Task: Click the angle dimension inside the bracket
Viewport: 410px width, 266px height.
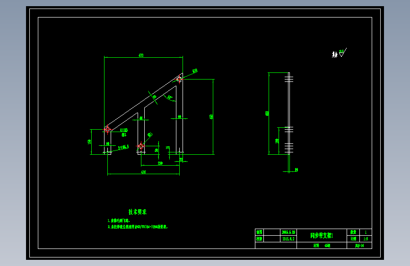Action: tap(170, 98)
